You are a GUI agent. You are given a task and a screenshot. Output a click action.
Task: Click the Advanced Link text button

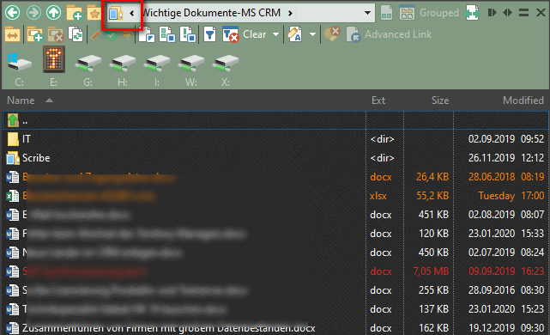tap(398, 34)
